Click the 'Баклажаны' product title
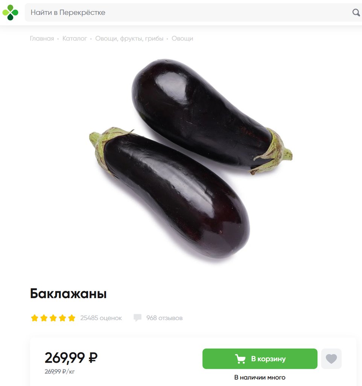362x386 pixels. 68,293
